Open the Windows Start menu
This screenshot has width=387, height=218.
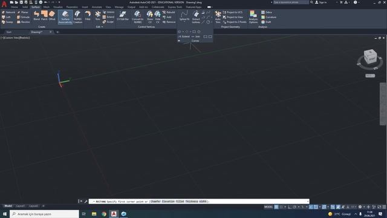[4, 214]
